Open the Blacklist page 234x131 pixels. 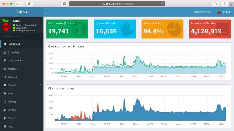point(22,77)
